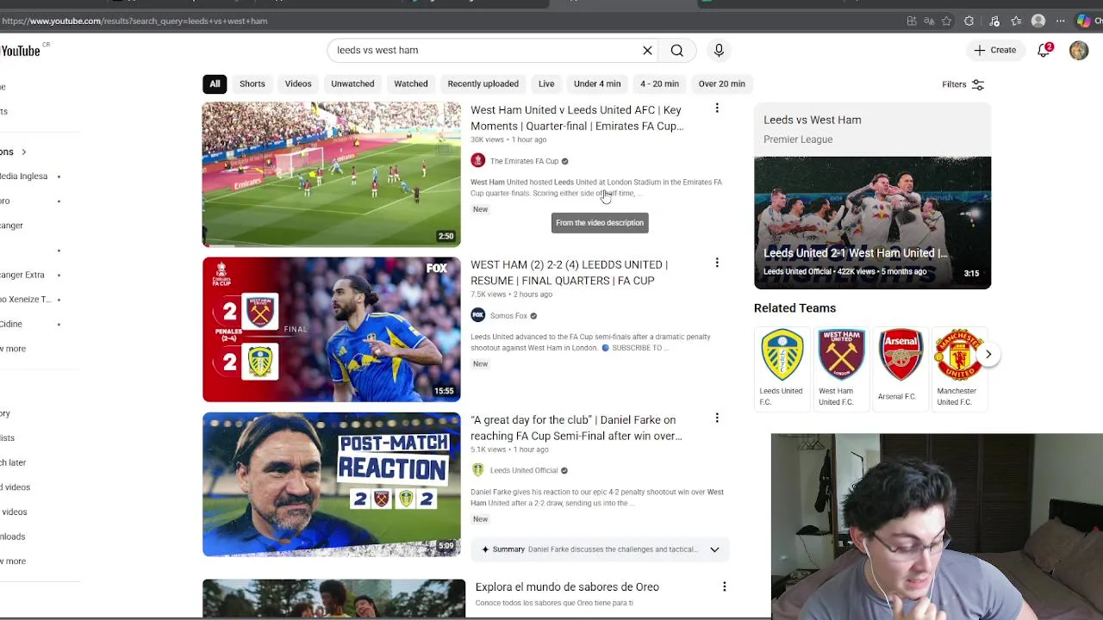Show more related teams with the right arrow
The height and width of the screenshot is (620, 1103).
pyautogui.click(x=988, y=354)
